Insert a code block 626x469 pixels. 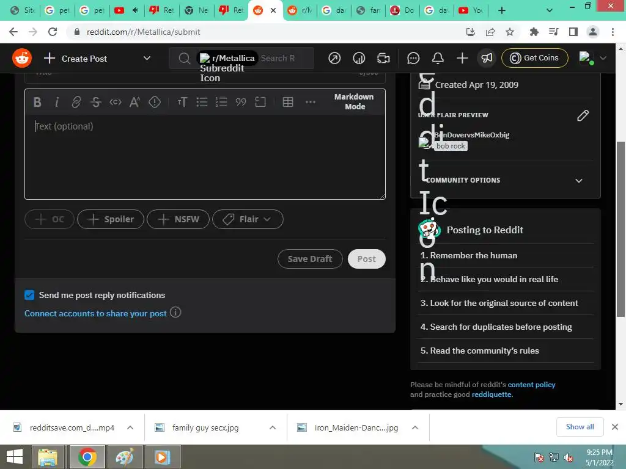[260, 102]
